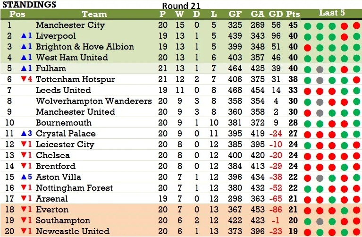Select the Team column header
This screenshot has width=362, height=237.
tap(94, 14)
